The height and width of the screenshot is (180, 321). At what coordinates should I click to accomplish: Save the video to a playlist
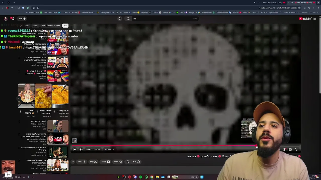(x=106, y=162)
